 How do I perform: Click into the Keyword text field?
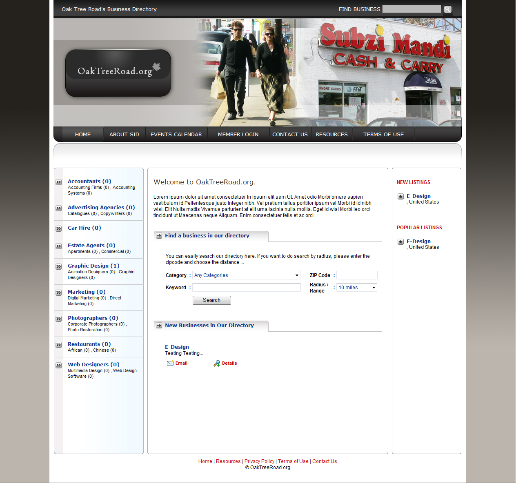click(x=247, y=288)
